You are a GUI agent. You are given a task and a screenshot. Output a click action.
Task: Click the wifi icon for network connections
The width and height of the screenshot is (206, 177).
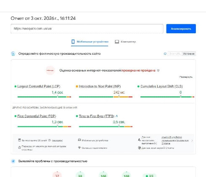click(x=79, y=148)
